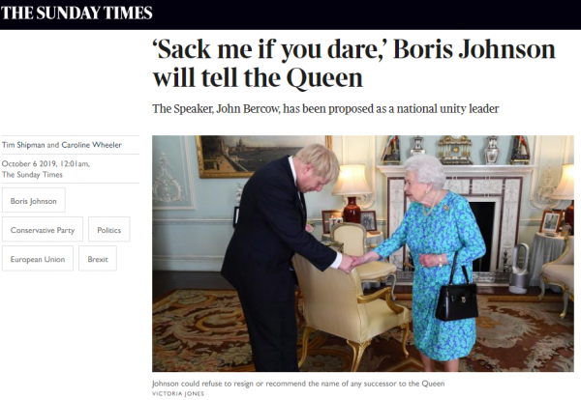Select the Conservative Party topic tag
The width and height of the screenshot is (581, 400).
pyautogui.click(x=43, y=230)
